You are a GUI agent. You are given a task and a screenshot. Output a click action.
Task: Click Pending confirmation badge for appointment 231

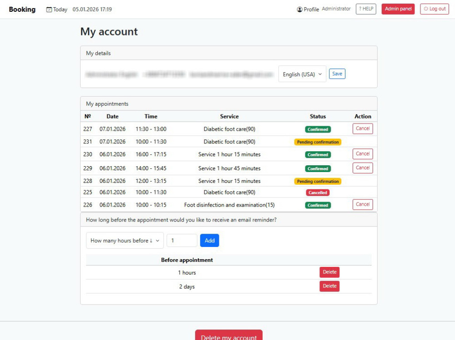point(318,142)
